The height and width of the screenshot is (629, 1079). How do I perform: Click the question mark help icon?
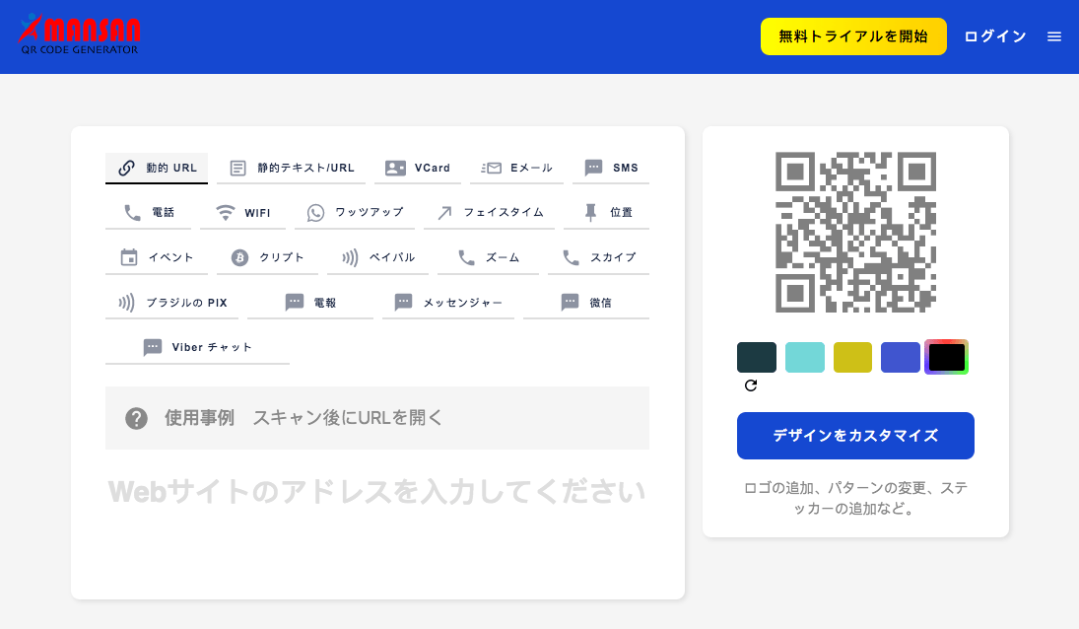pos(136,418)
